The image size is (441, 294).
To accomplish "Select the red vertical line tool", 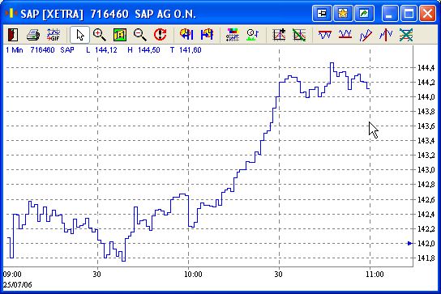I will [x=386, y=35].
